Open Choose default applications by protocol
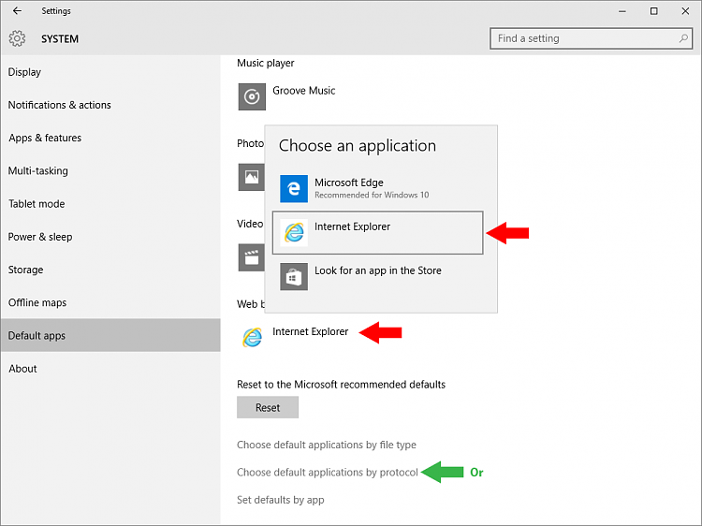The width and height of the screenshot is (702, 526). (x=328, y=473)
